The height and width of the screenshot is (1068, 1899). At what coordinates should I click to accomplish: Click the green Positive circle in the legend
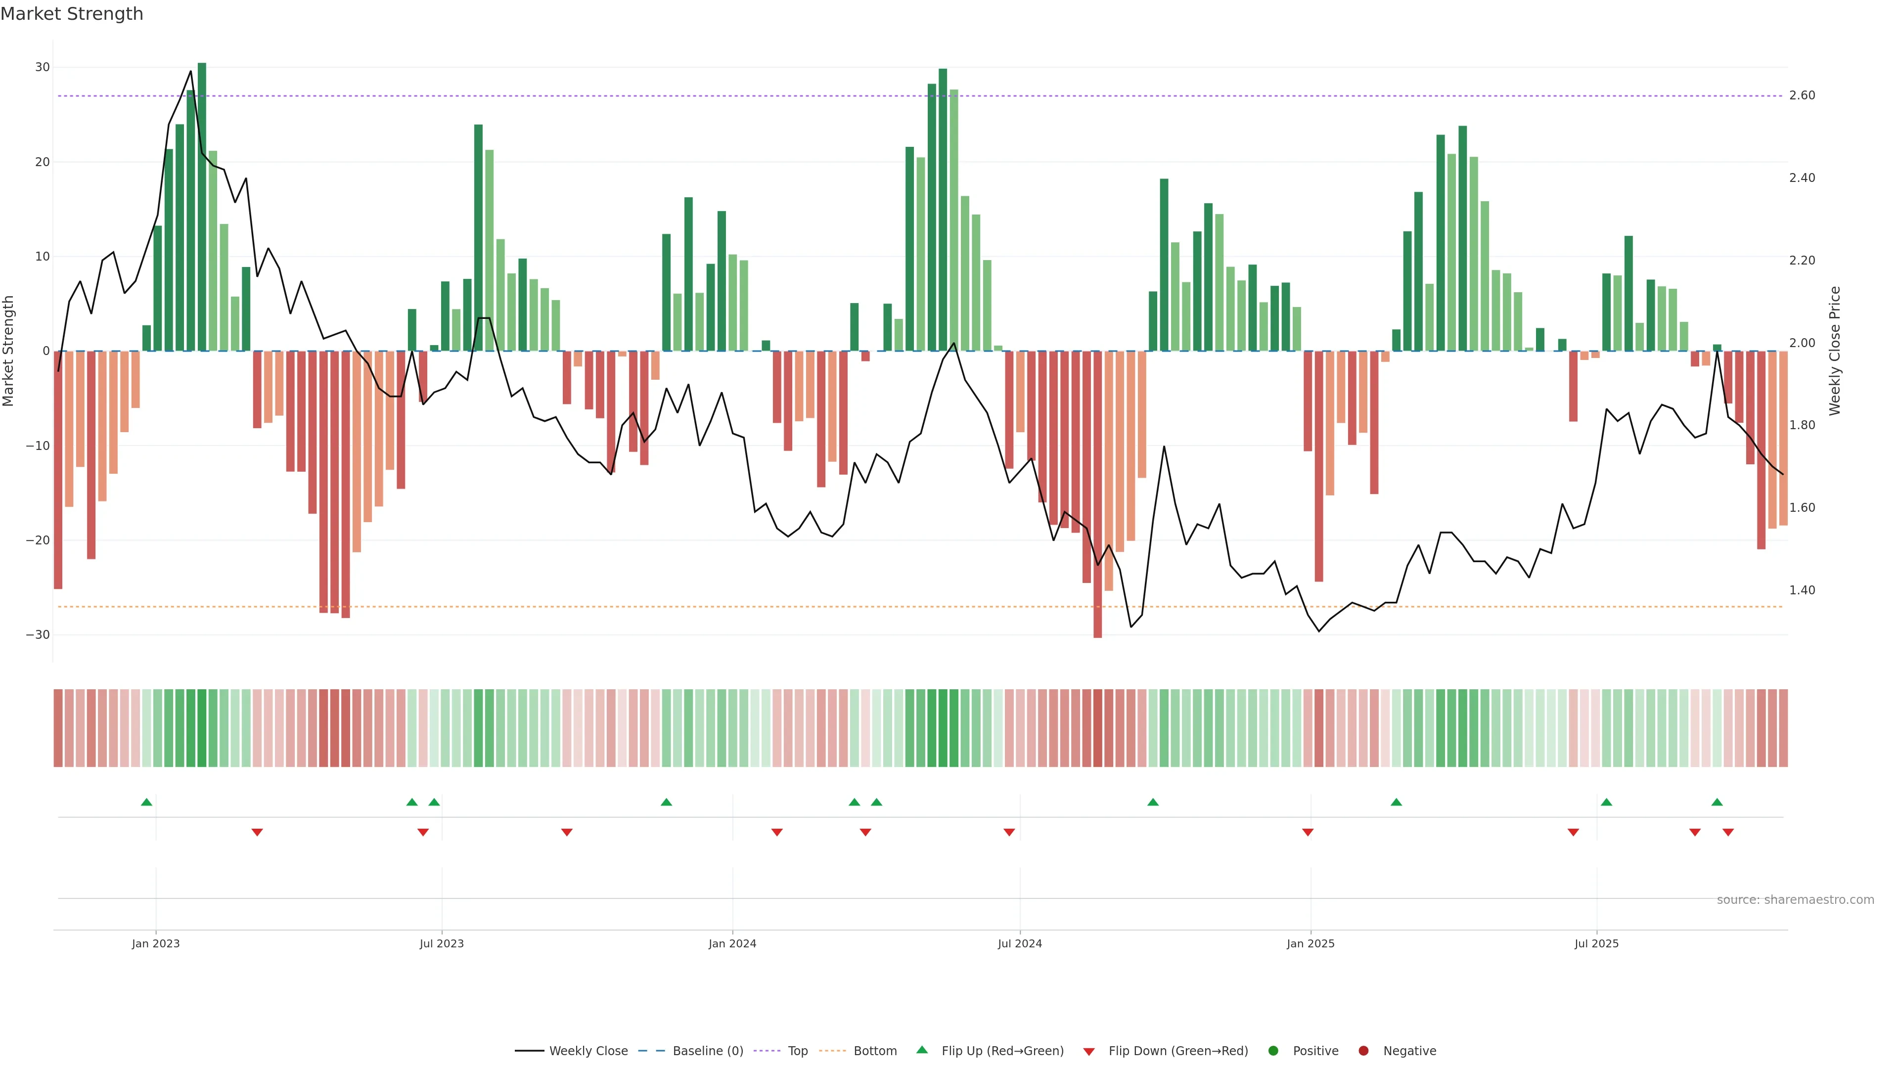[x=1273, y=1051]
